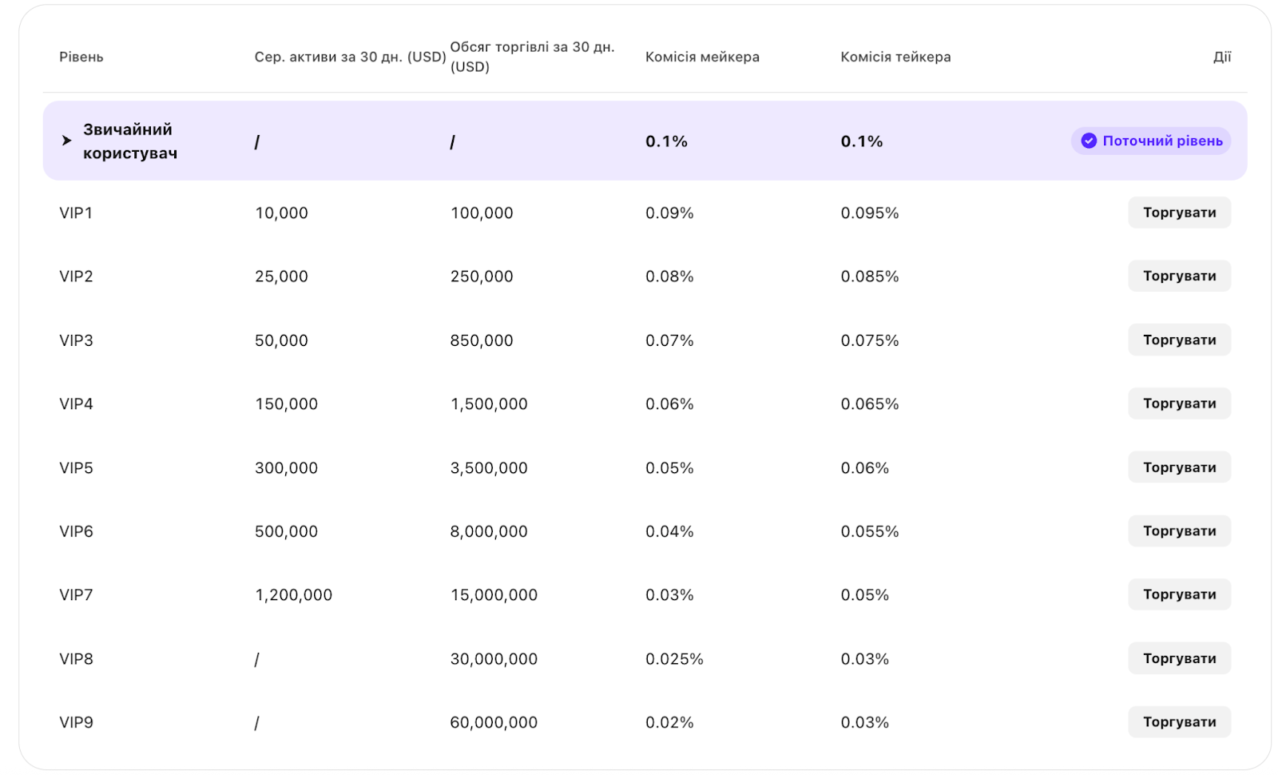Viewport: 1278px width, 775px height.
Task: Click the VIP6 level label
Action: [76, 531]
